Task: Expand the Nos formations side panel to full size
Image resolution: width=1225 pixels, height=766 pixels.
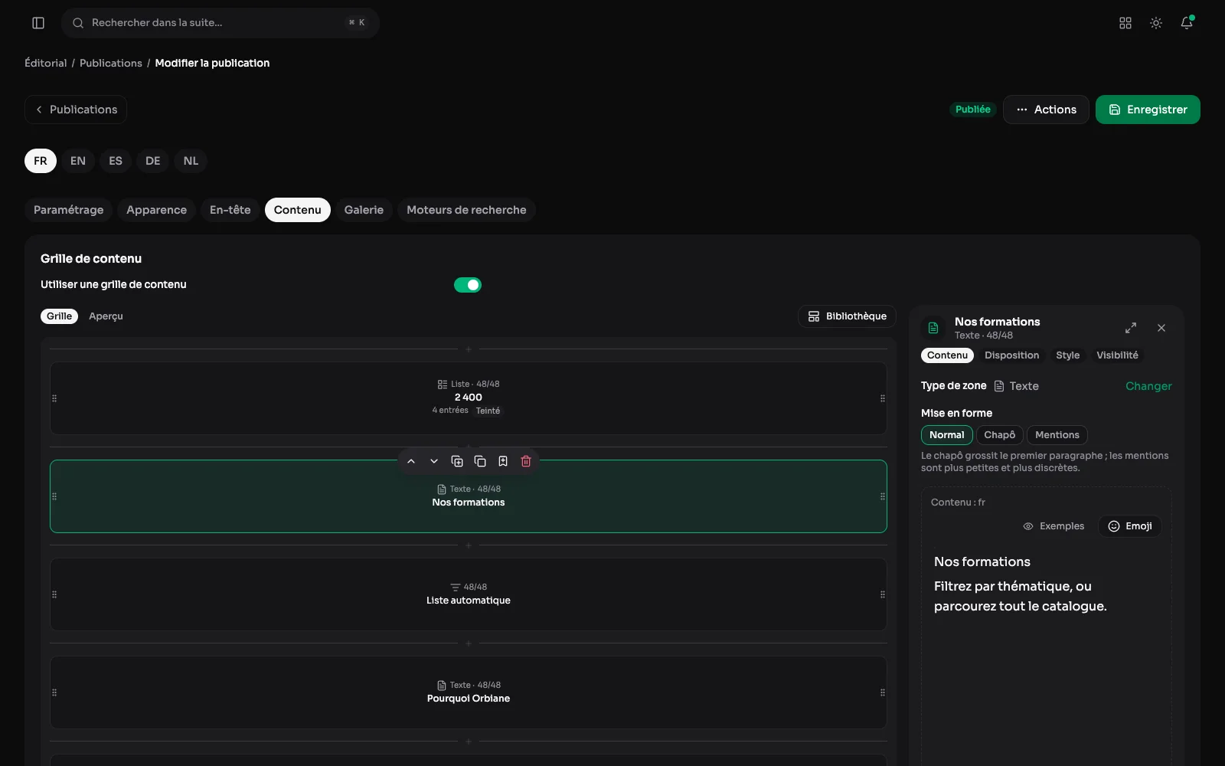Action: pos(1131,328)
